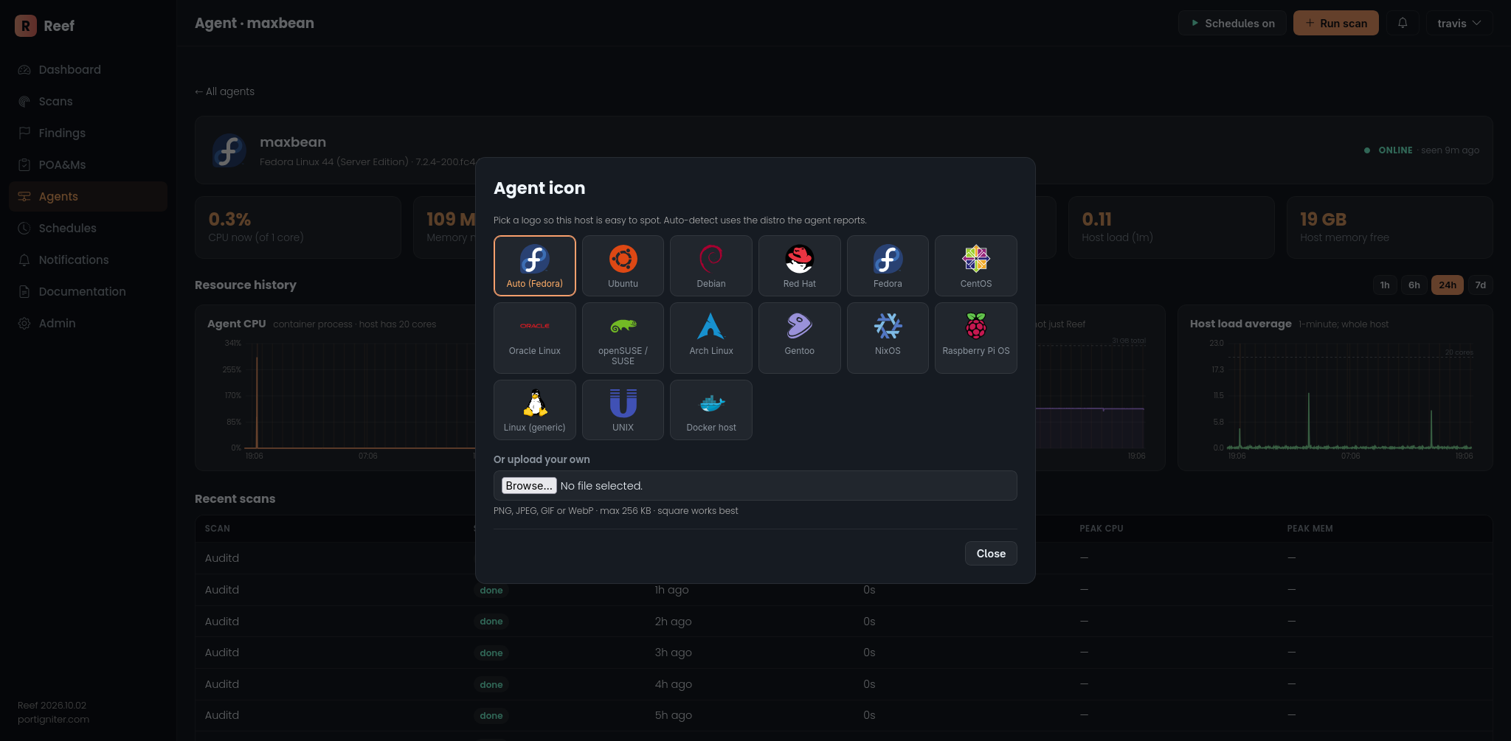The height and width of the screenshot is (741, 1511).
Task: Choose the plain Fedora icon
Action: (x=888, y=265)
